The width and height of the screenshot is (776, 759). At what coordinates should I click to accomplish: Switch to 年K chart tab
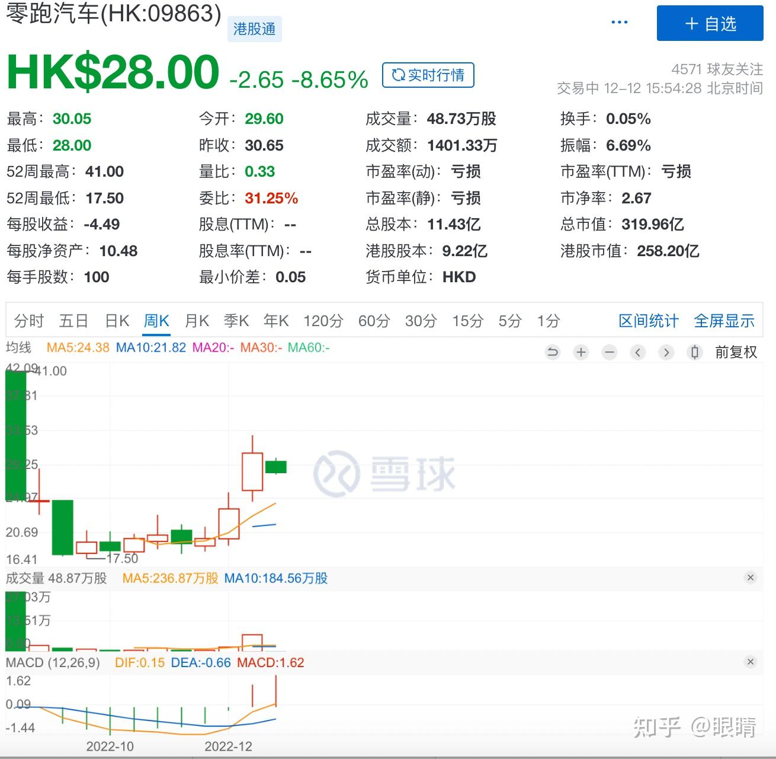point(276,321)
